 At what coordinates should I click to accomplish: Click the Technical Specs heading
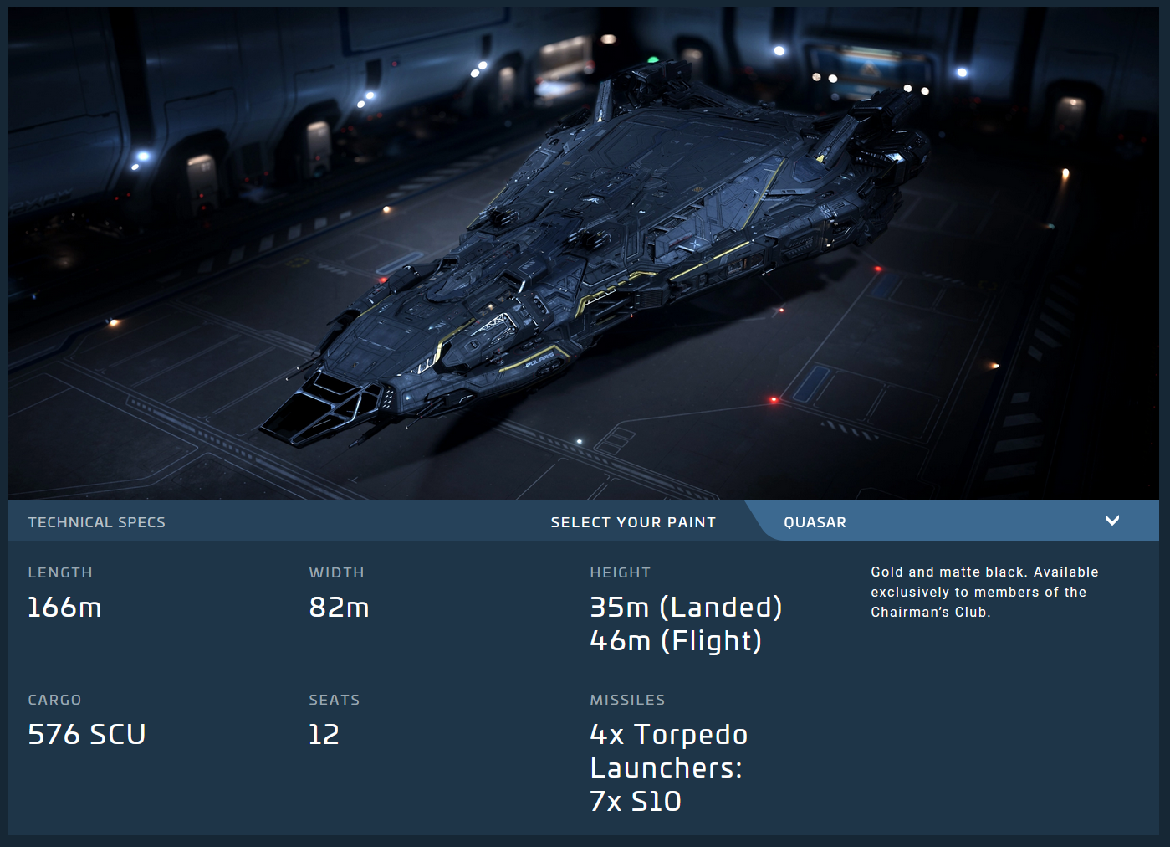97,522
